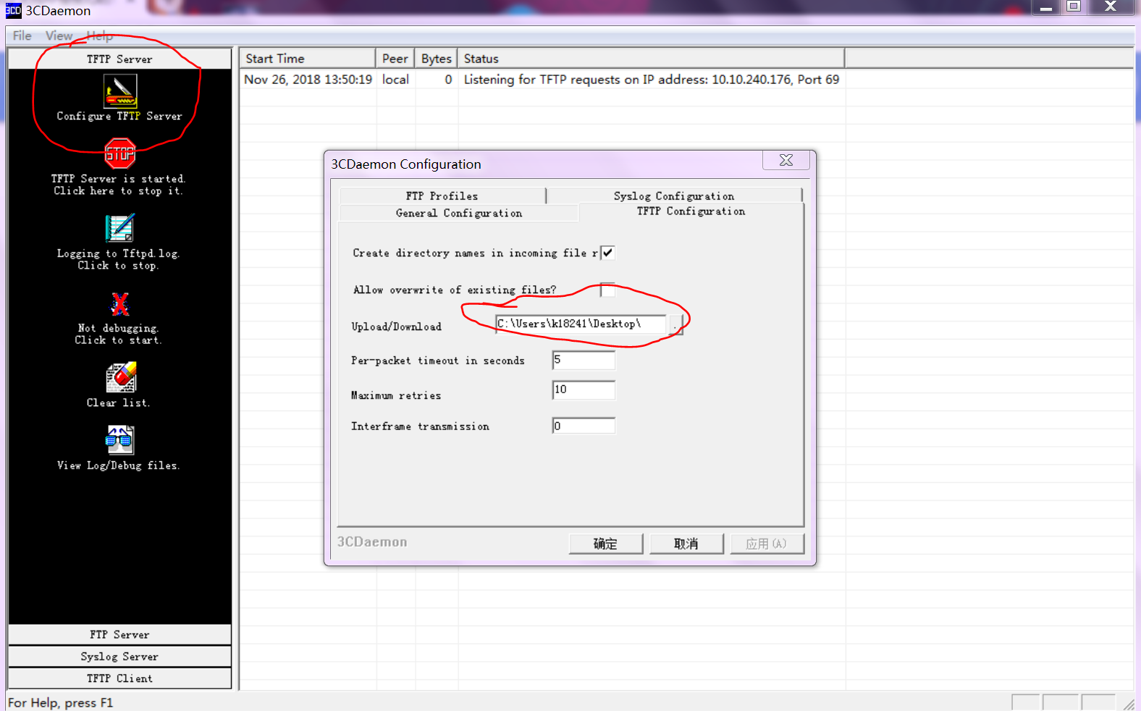Toggle Create directory names checkbox

pos(608,253)
